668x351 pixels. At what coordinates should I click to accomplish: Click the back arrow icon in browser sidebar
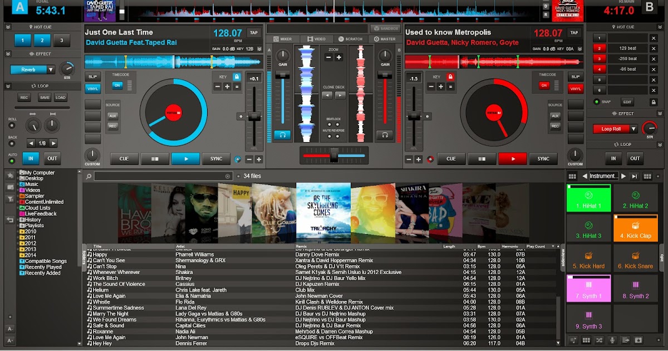point(10,220)
